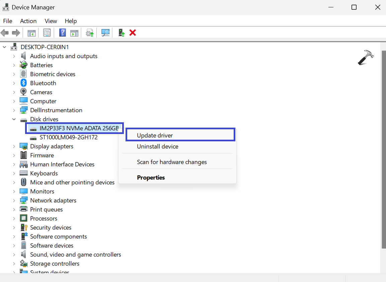Click the vertical scrollbar in device list

click(x=383, y=150)
